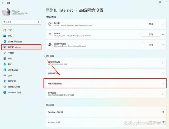
Task: Disable the WLAN adapter with 禁用 button
Action: (151, 35)
